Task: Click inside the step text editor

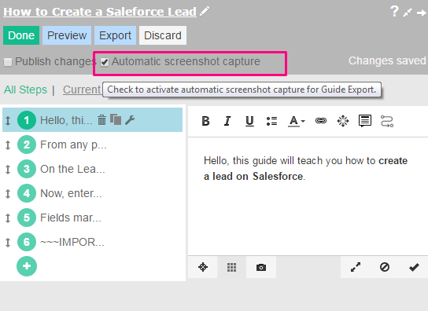Action: point(308,196)
